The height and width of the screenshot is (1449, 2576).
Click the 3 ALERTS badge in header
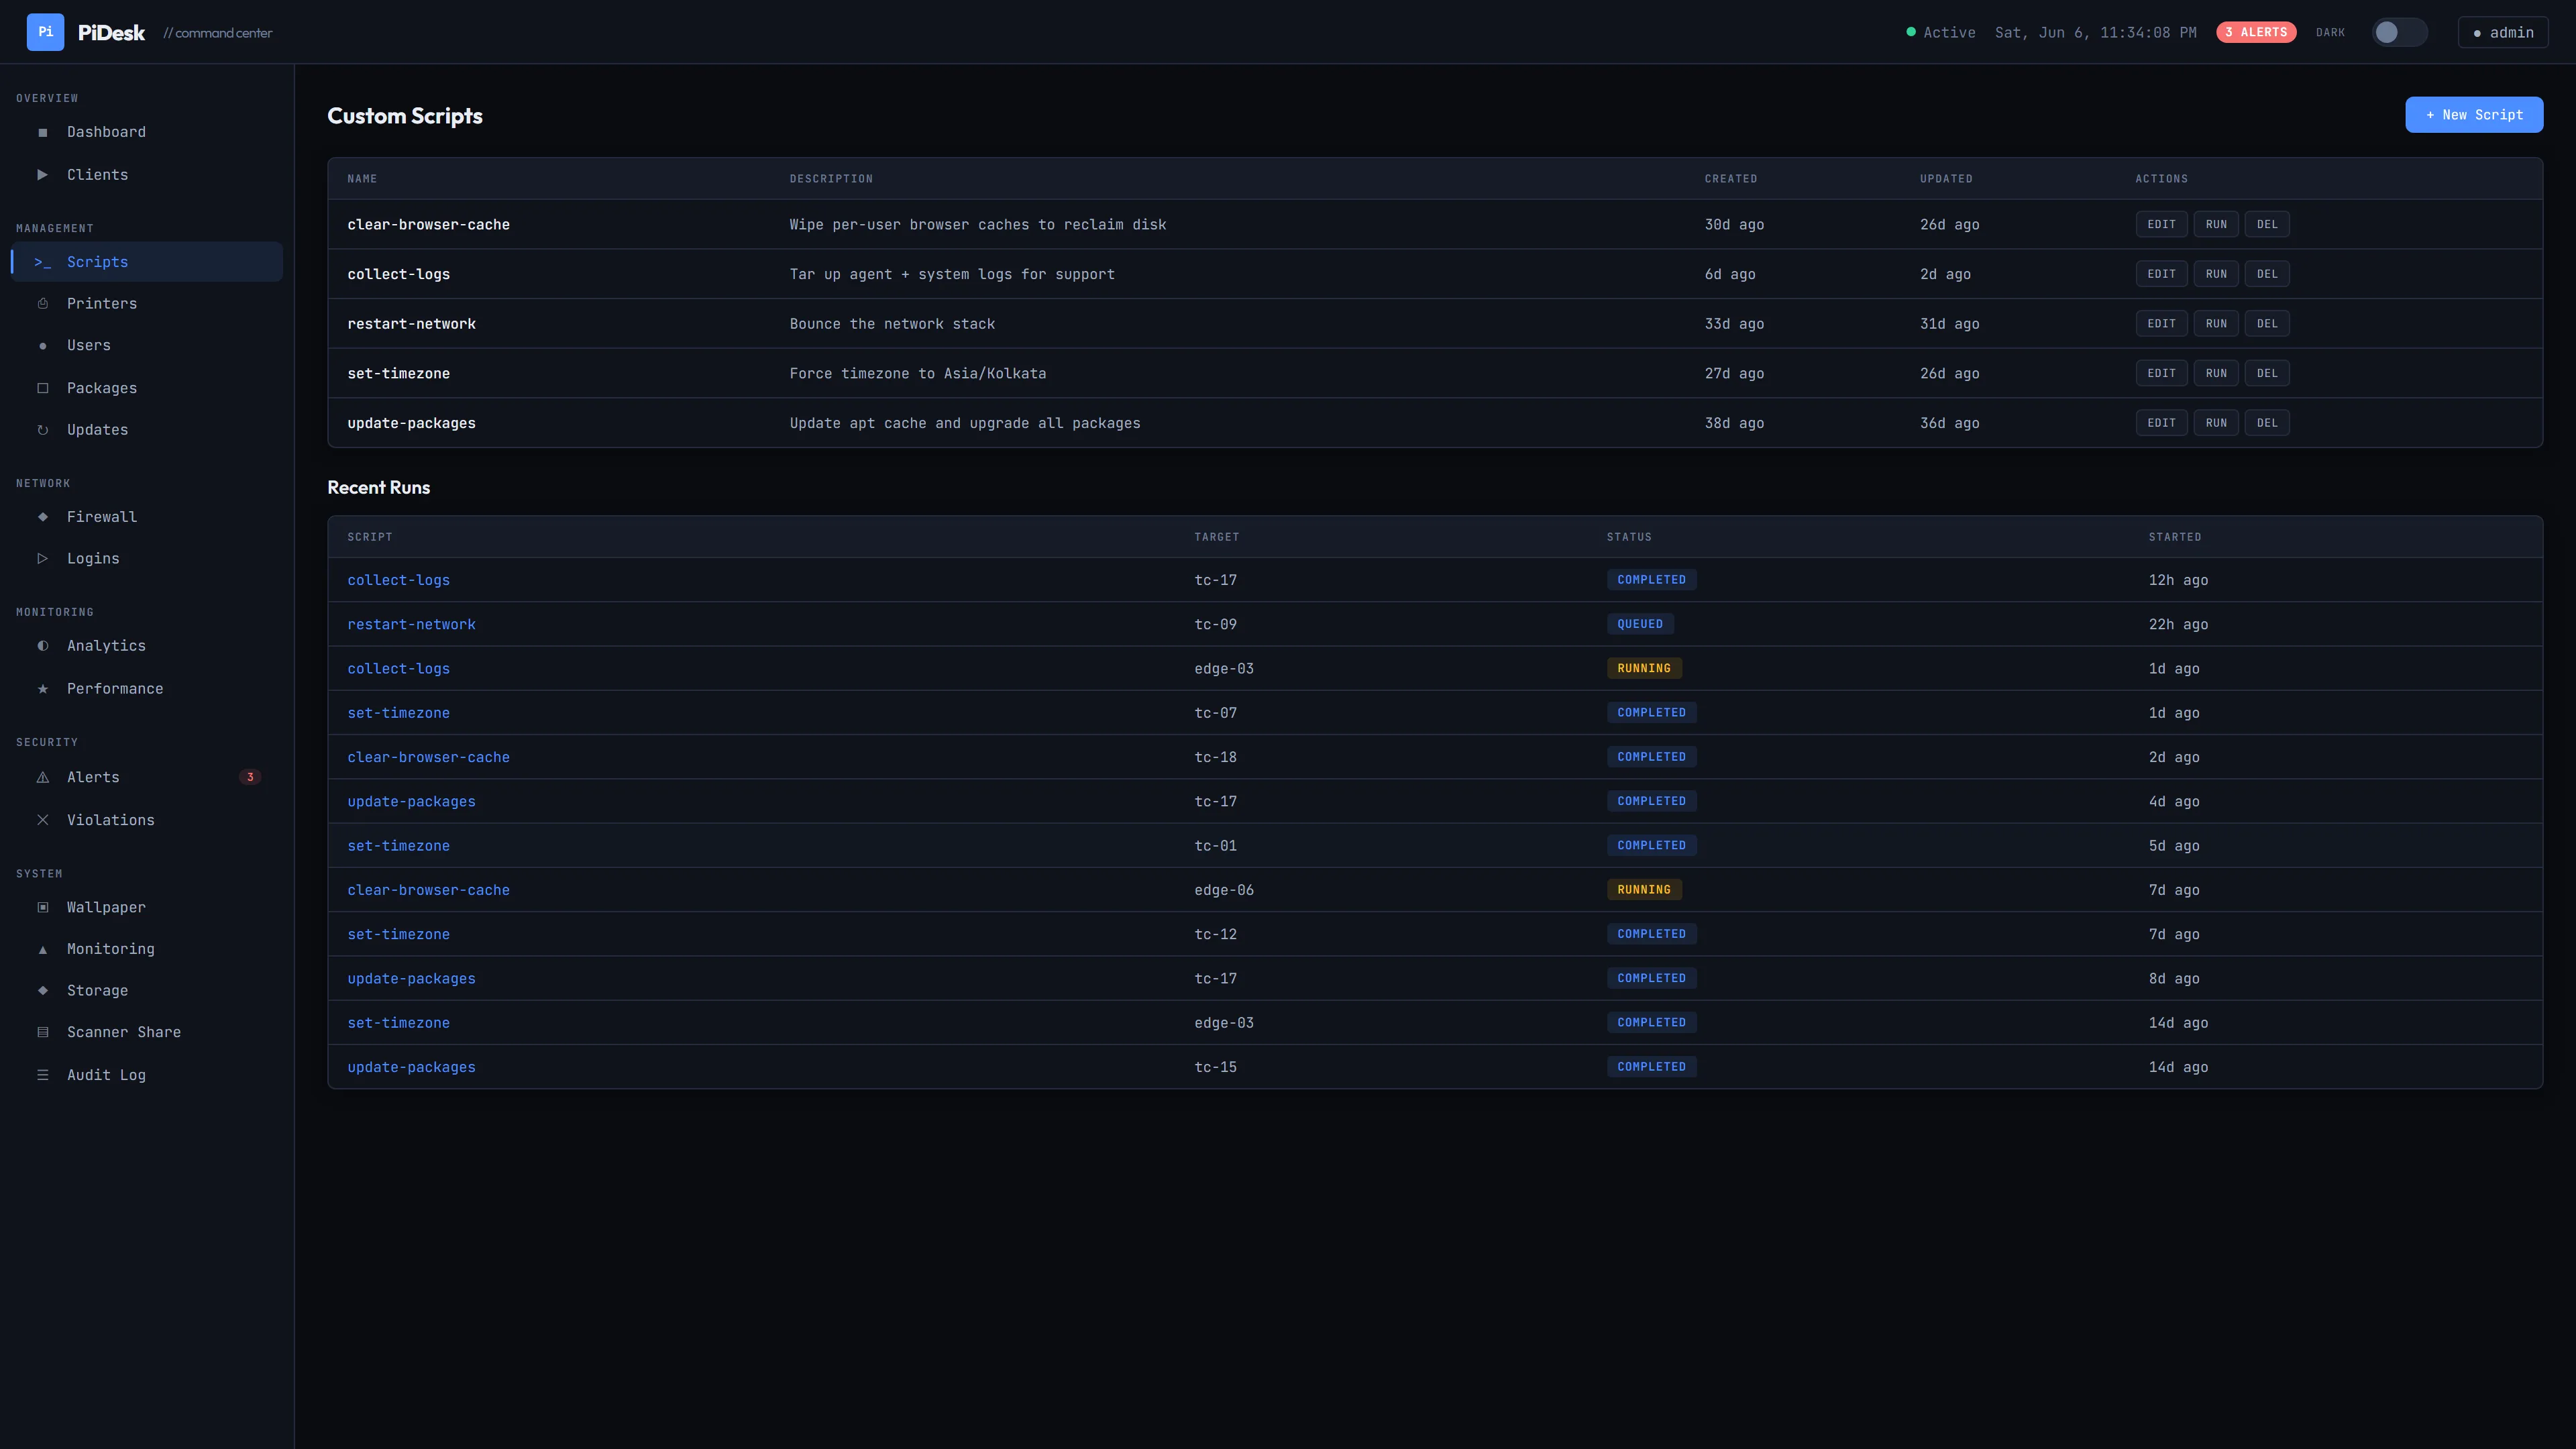[x=2256, y=32]
